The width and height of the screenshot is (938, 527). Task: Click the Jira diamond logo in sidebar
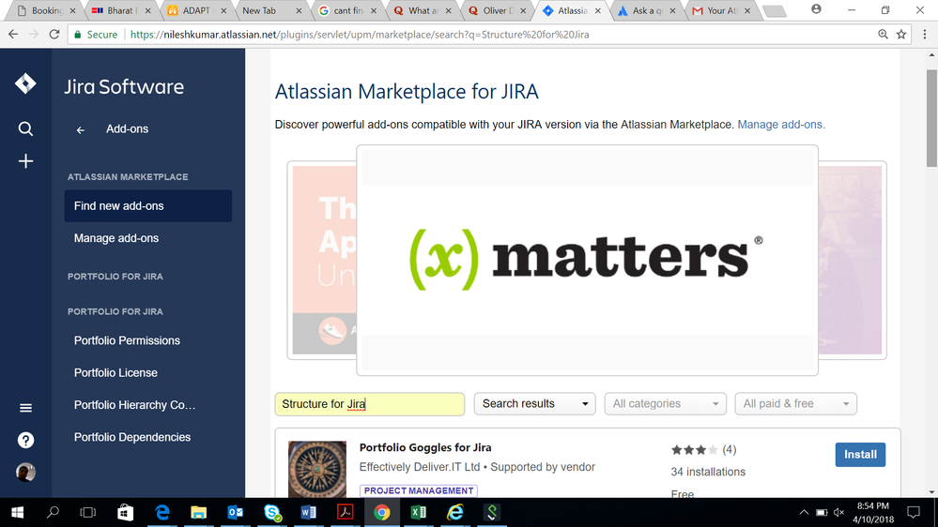click(x=25, y=83)
